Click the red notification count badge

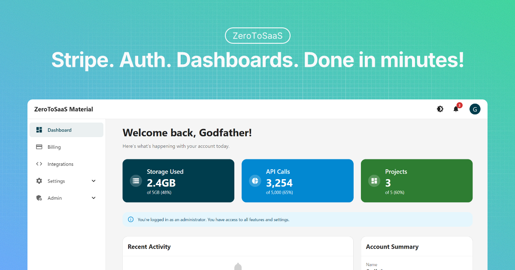pyautogui.click(x=459, y=105)
